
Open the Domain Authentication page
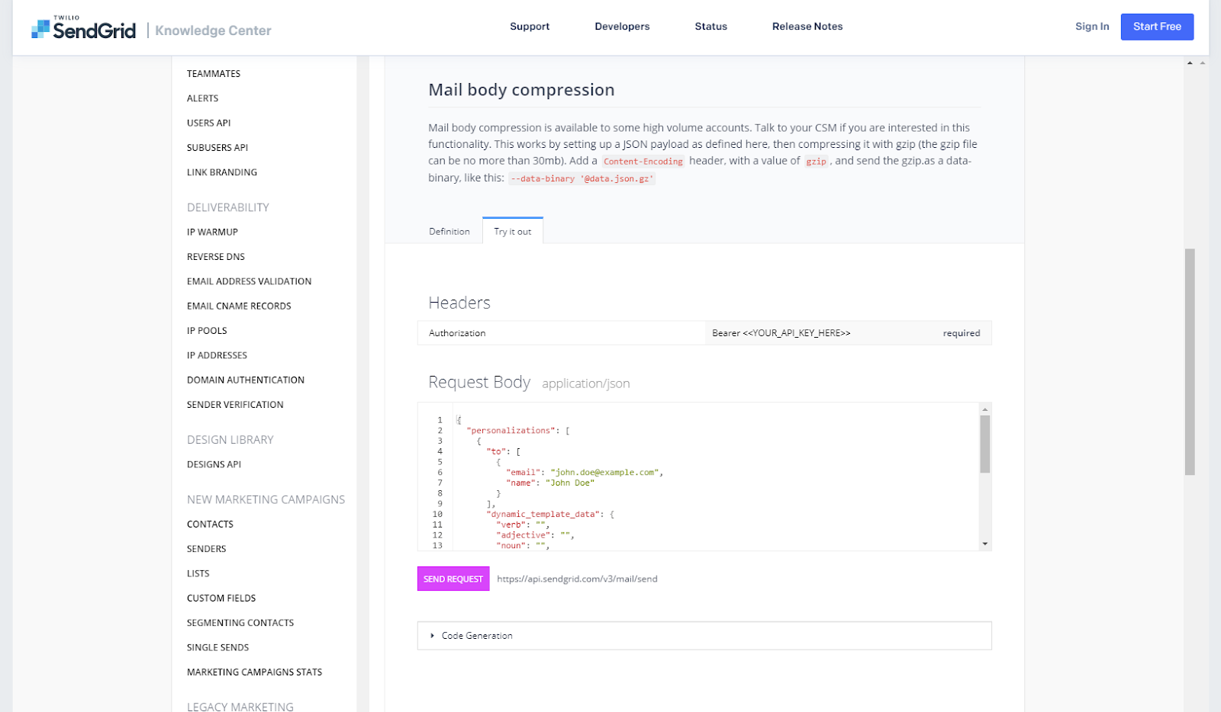click(246, 379)
